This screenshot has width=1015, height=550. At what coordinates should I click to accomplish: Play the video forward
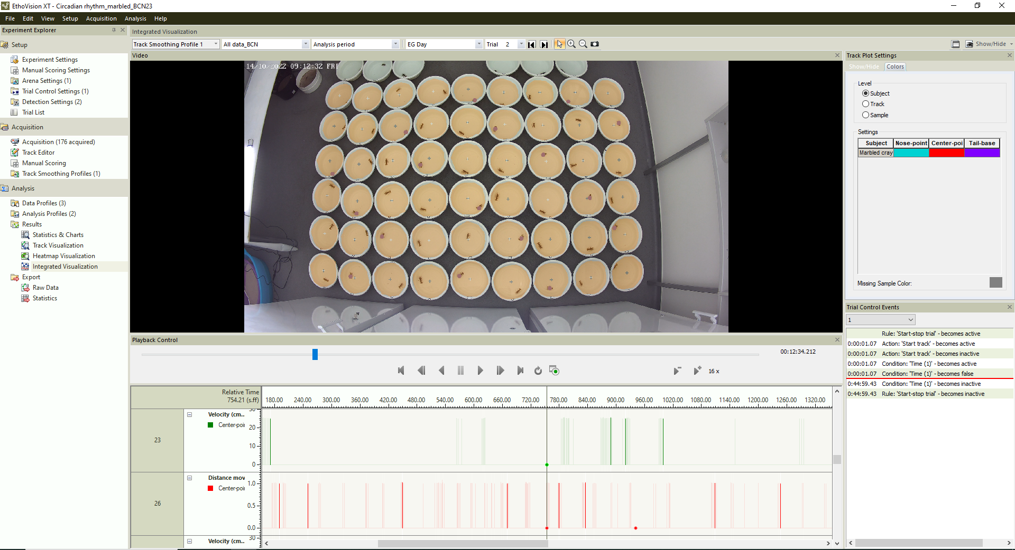coord(480,371)
